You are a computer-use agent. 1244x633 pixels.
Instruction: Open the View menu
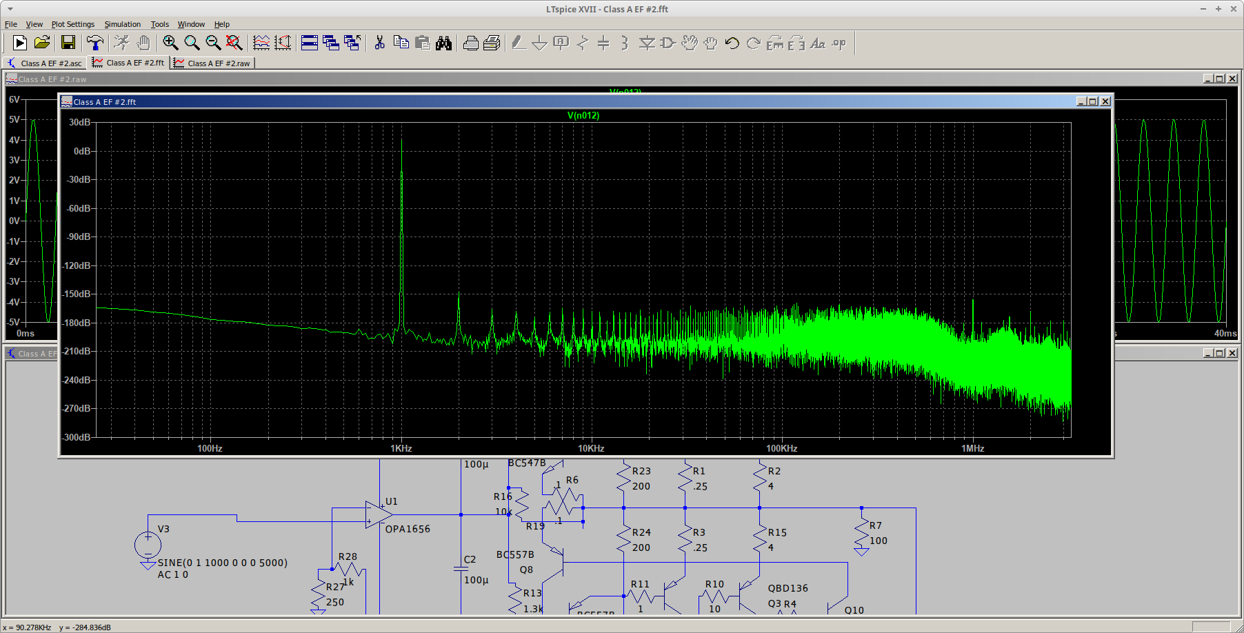click(x=34, y=24)
